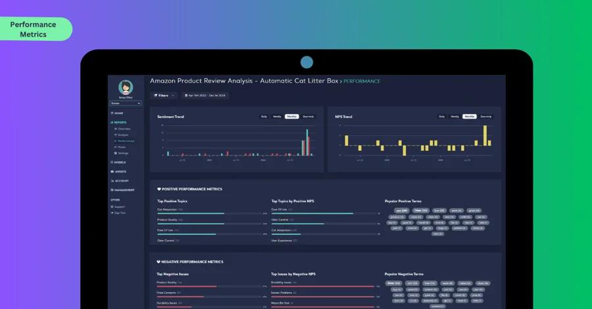
Task: Set the Sentiment Trend chart to Quarterly
Action: [x=308, y=117]
